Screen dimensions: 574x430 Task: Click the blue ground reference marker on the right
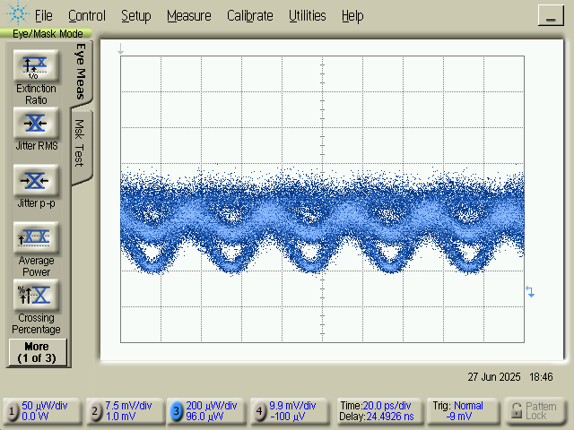point(530,292)
